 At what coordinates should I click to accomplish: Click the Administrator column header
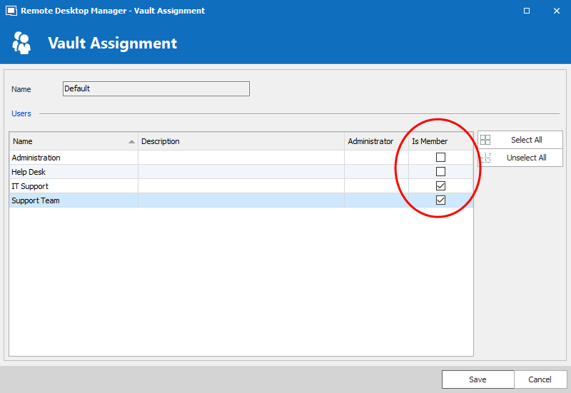[370, 141]
